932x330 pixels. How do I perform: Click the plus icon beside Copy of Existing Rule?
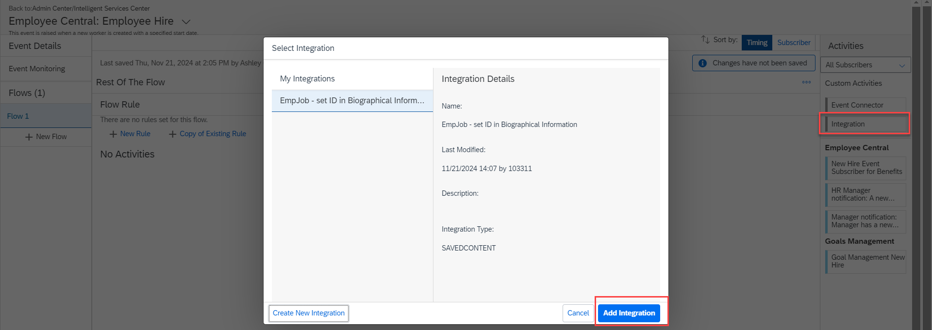(x=172, y=134)
